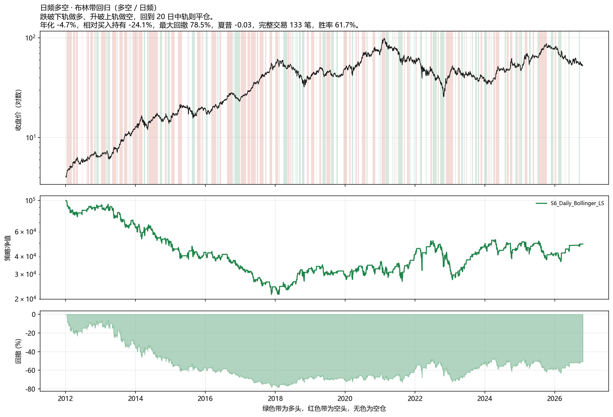The width and height of the screenshot is (613, 417).
Task: Click the "4 × 10⁴" equity axis tick
Action: (x=25, y=256)
